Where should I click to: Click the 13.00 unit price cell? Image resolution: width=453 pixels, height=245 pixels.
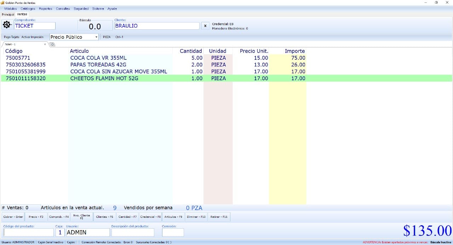coord(261,65)
